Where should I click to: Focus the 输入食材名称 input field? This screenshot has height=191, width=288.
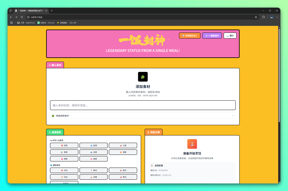(x=143, y=105)
